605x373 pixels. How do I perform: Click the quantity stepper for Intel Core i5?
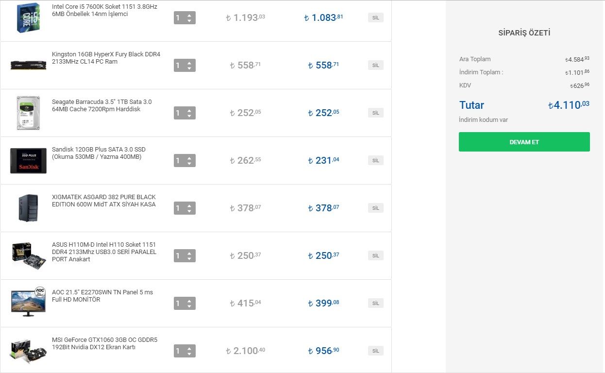[185, 18]
